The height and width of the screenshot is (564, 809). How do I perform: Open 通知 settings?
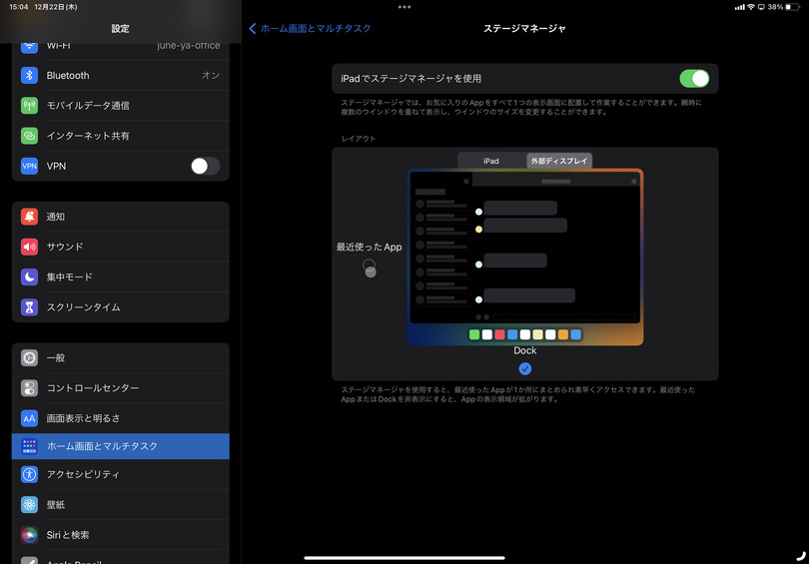pyautogui.click(x=121, y=217)
